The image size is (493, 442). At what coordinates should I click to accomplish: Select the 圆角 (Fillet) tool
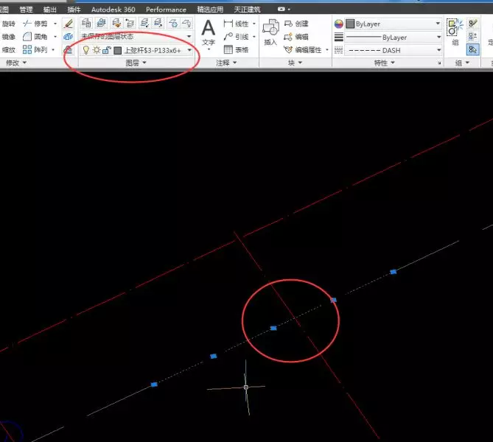(x=27, y=36)
